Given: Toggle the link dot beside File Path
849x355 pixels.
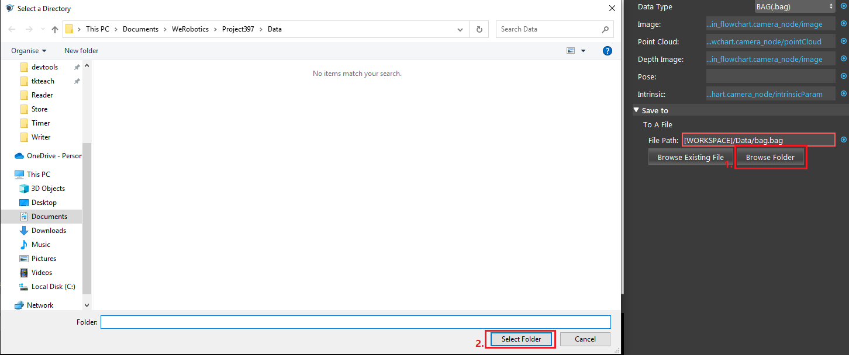Looking at the screenshot, I should point(843,140).
